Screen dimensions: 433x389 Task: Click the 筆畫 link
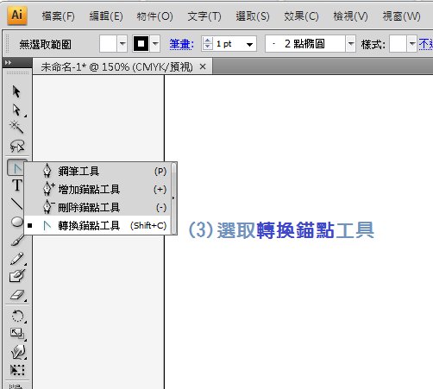(x=181, y=44)
